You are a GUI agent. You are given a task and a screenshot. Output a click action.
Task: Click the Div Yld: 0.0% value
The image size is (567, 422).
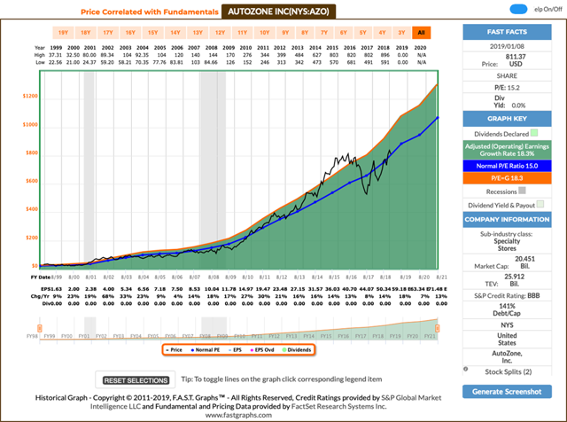click(x=509, y=102)
